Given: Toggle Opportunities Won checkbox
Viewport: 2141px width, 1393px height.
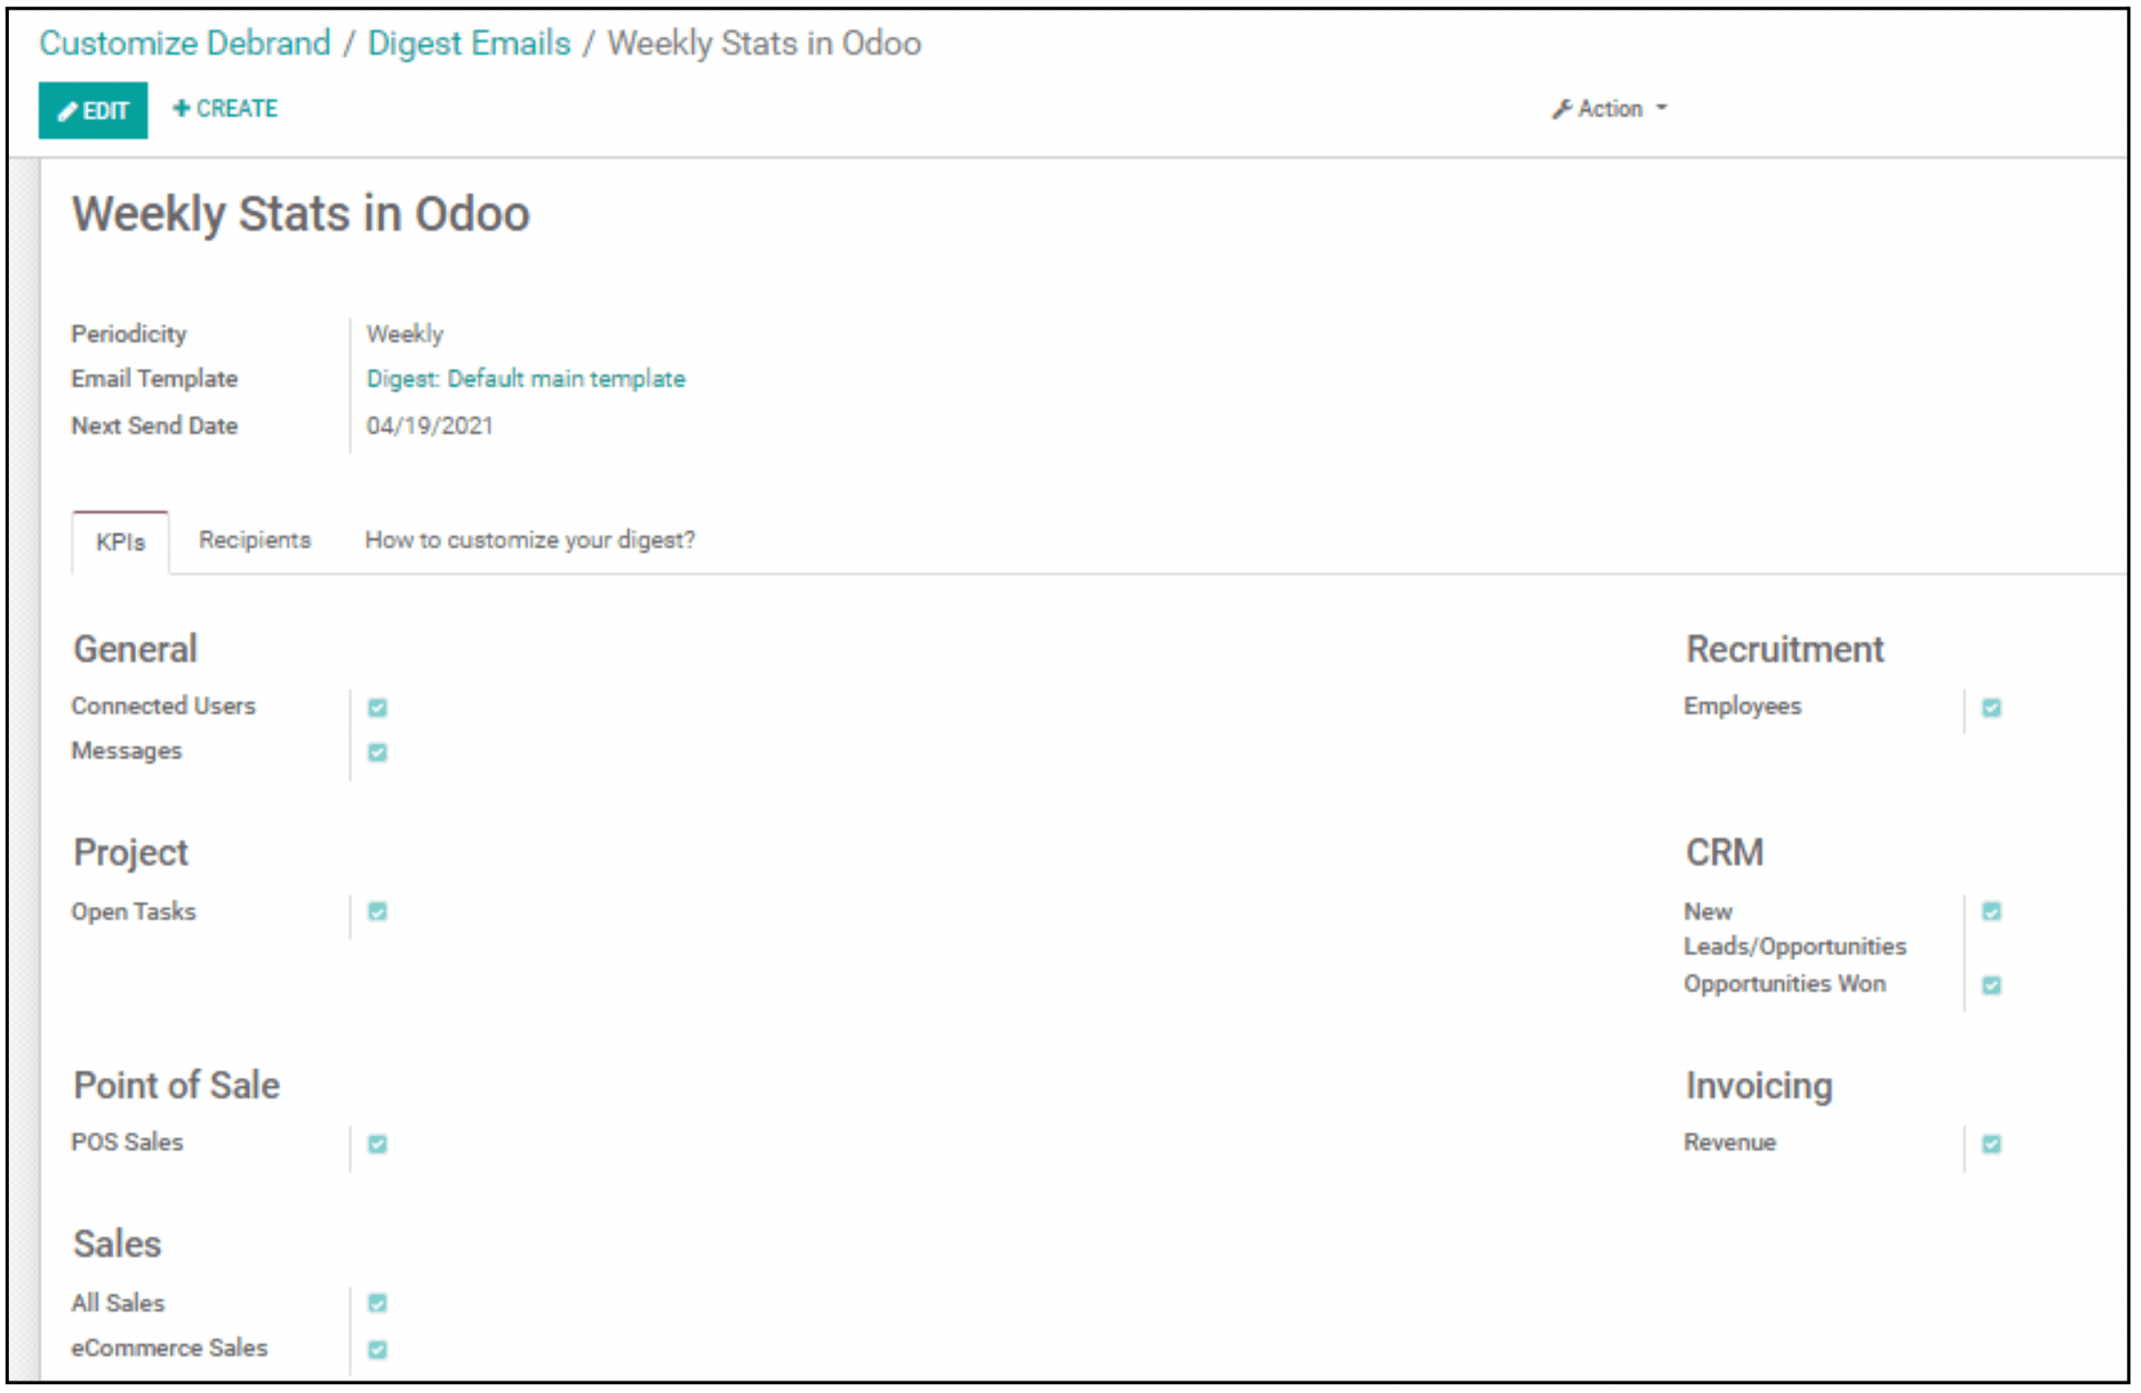Looking at the screenshot, I should tap(1992, 985).
